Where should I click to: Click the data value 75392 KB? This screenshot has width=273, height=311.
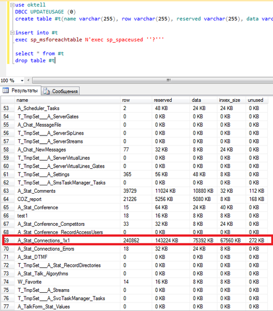coord(203,240)
